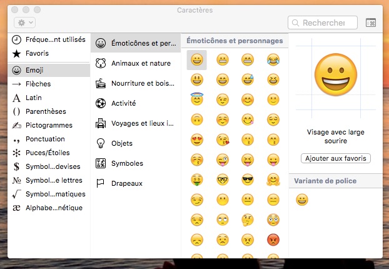Select the rolling eyes emoji

pyautogui.click(x=223, y=220)
